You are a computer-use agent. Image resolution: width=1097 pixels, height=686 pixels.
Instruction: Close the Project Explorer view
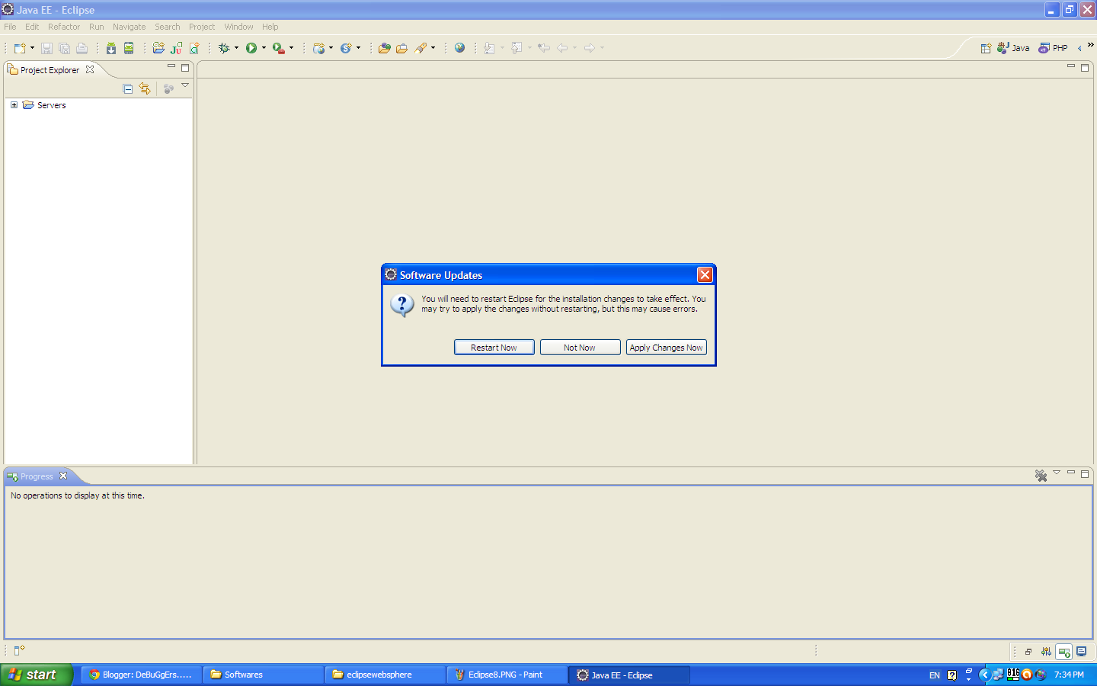90,69
